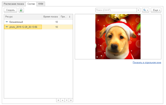Select the Безымянный resource row
Viewport: 166px width, 105px height.
click(x=38, y=22)
